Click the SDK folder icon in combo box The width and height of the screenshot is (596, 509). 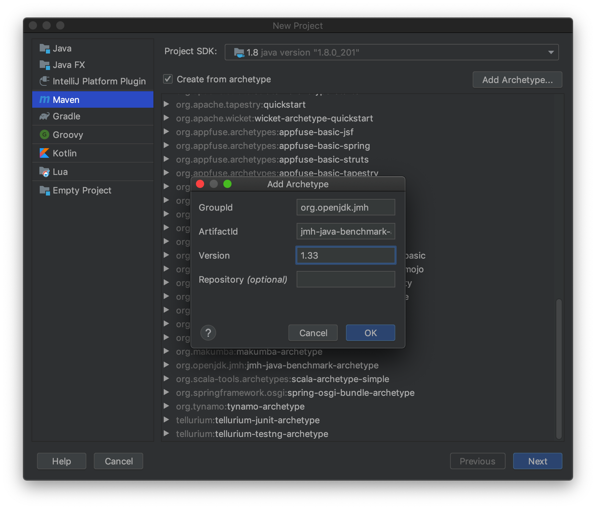[239, 52]
